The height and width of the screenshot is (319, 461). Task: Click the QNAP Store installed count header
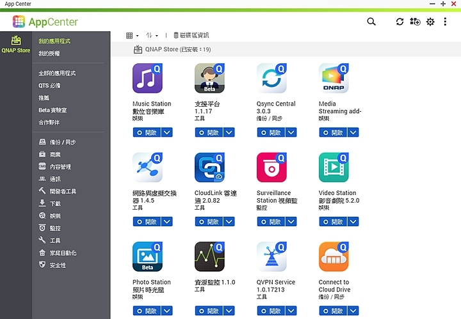point(172,50)
